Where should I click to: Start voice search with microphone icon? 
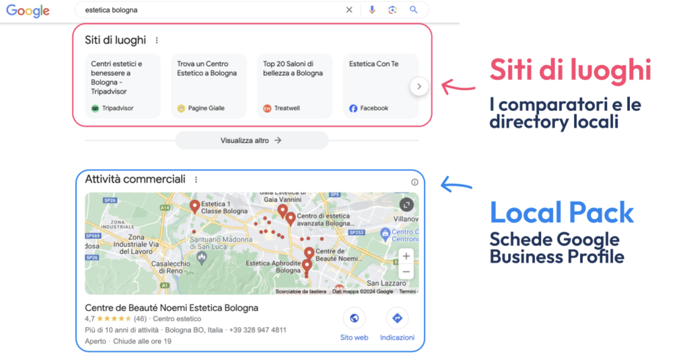(371, 9)
